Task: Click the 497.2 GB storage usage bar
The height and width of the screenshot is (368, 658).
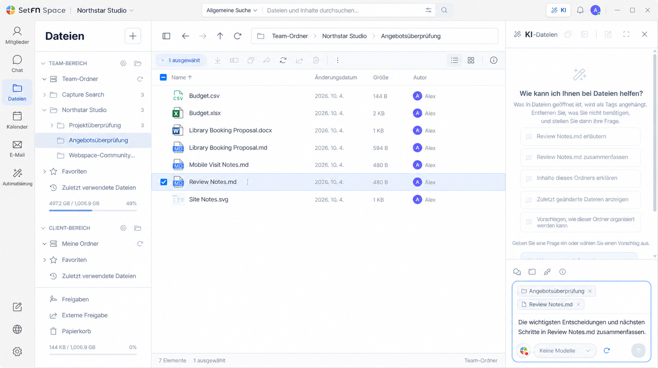Action: pyautogui.click(x=93, y=210)
